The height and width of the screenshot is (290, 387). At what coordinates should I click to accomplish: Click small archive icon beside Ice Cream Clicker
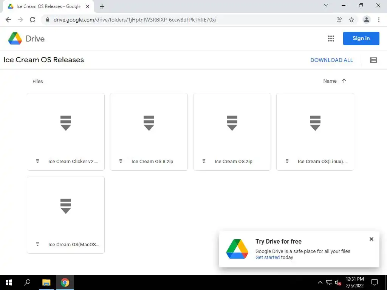click(37, 161)
